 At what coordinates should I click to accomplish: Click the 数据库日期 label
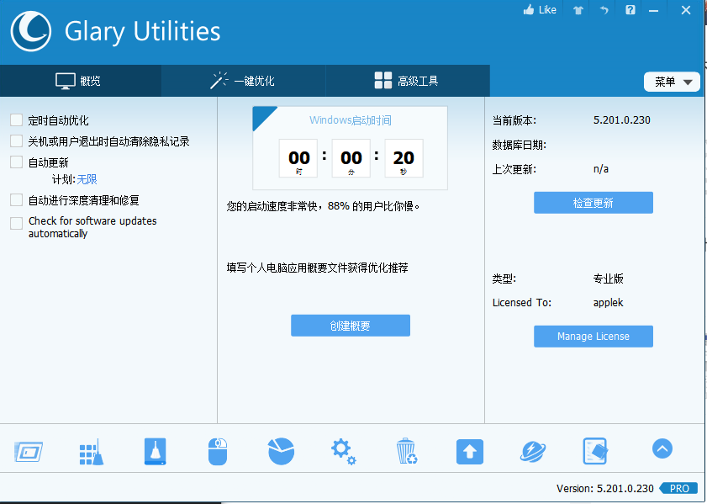[x=520, y=145]
